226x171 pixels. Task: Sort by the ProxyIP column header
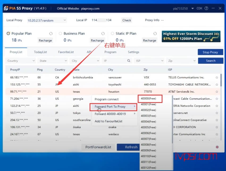pyautogui.click(x=15, y=70)
